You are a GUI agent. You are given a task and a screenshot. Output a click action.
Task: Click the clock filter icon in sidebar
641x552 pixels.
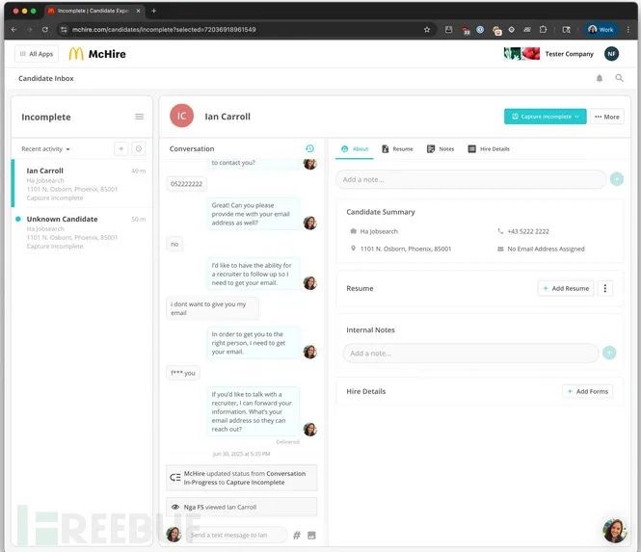click(139, 148)
